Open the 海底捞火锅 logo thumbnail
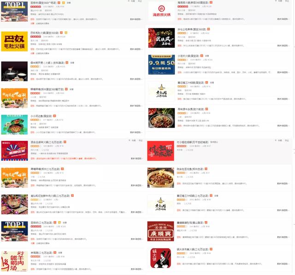295x275 pixels. coord(162,11)
